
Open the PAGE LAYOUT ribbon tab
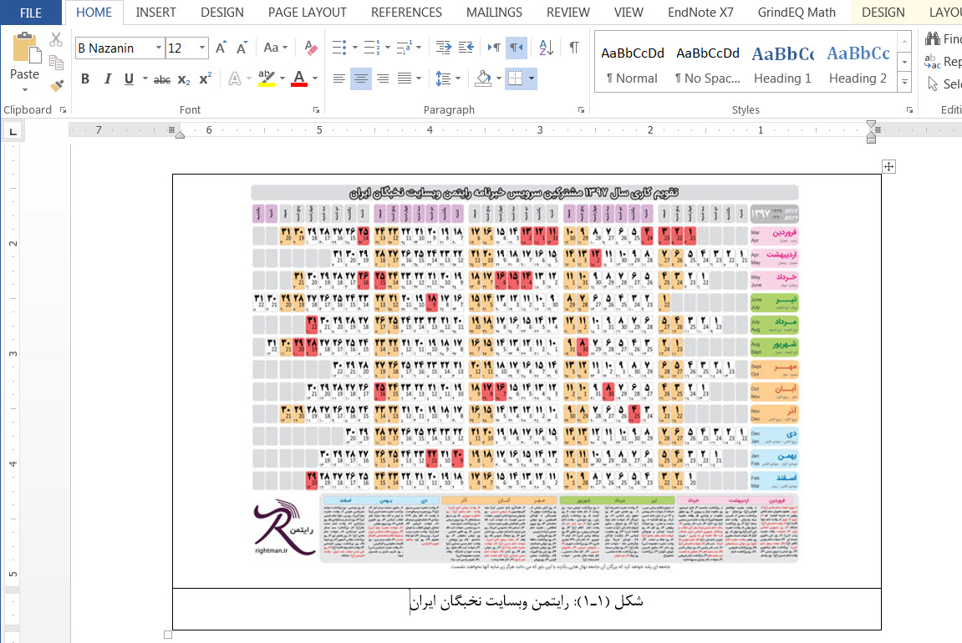tap(307, 13)
